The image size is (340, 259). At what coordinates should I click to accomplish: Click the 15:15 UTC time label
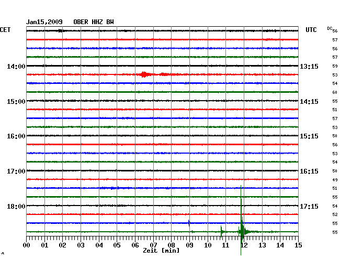click(309, 136)
